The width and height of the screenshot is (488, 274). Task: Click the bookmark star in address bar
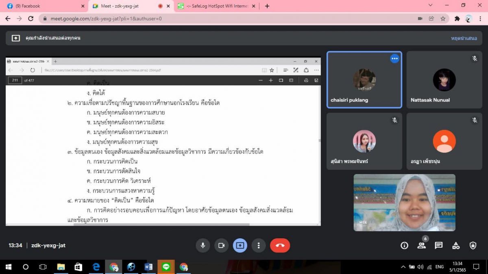click(x=443, y=19)
